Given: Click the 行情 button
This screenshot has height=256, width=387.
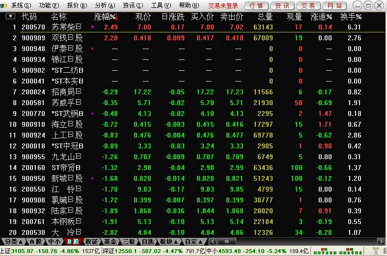Looking at the screenshot, I should pyautogui.click(x=256, y=5).
